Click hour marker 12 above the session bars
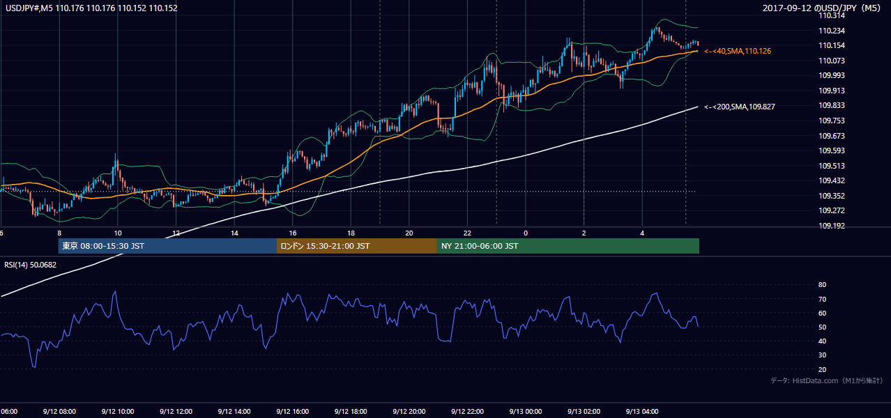 point(176,233)
